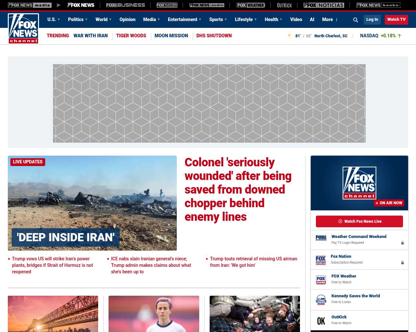Open the Fox Nation logo link
This screenshot has height=332, width=416.
click(167, 5)
